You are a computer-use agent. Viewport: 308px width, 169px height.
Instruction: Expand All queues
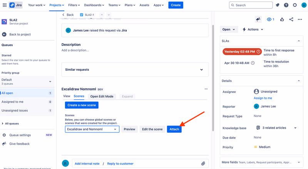click(10, 124)
